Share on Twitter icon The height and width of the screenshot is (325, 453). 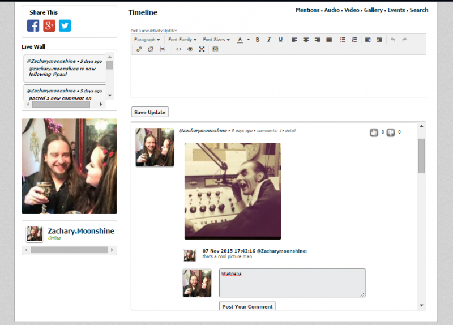pyautogui.click(x=65, y=25)
